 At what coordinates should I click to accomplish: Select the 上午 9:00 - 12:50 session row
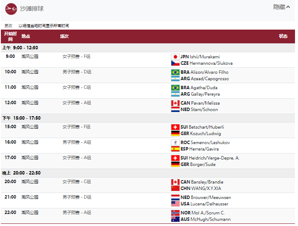(148, 48)
